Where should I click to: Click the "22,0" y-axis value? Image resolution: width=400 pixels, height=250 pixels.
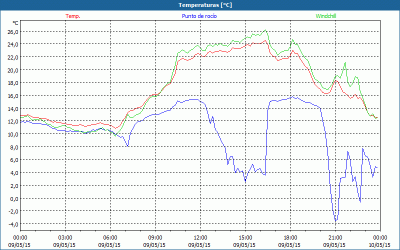[x=13, y=57]
